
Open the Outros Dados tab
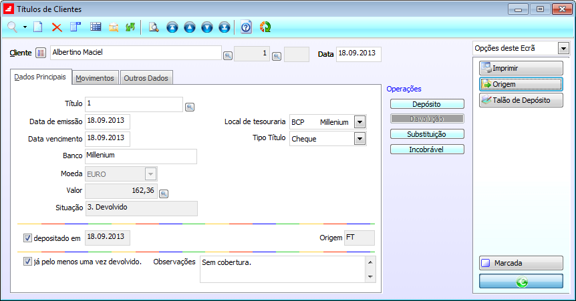pos(146,78)
